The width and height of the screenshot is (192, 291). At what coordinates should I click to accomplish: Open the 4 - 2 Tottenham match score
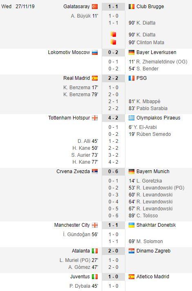[x=113, y=118]
